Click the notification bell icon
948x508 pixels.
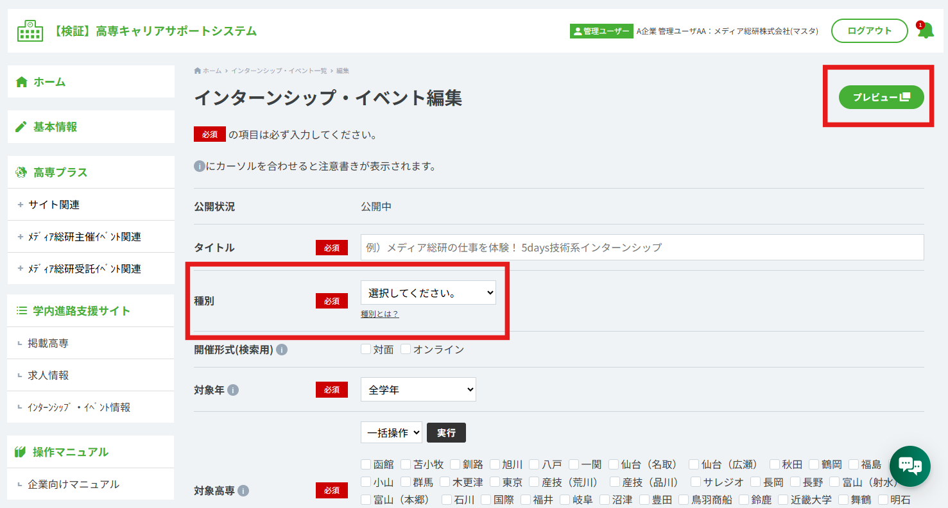click(x=925, y=30)
